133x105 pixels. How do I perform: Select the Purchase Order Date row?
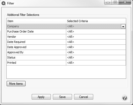pos(66,31)
